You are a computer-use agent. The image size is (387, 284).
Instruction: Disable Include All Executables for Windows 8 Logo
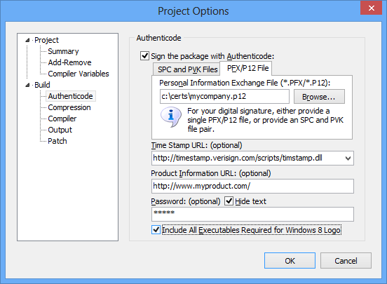[156, 230]
